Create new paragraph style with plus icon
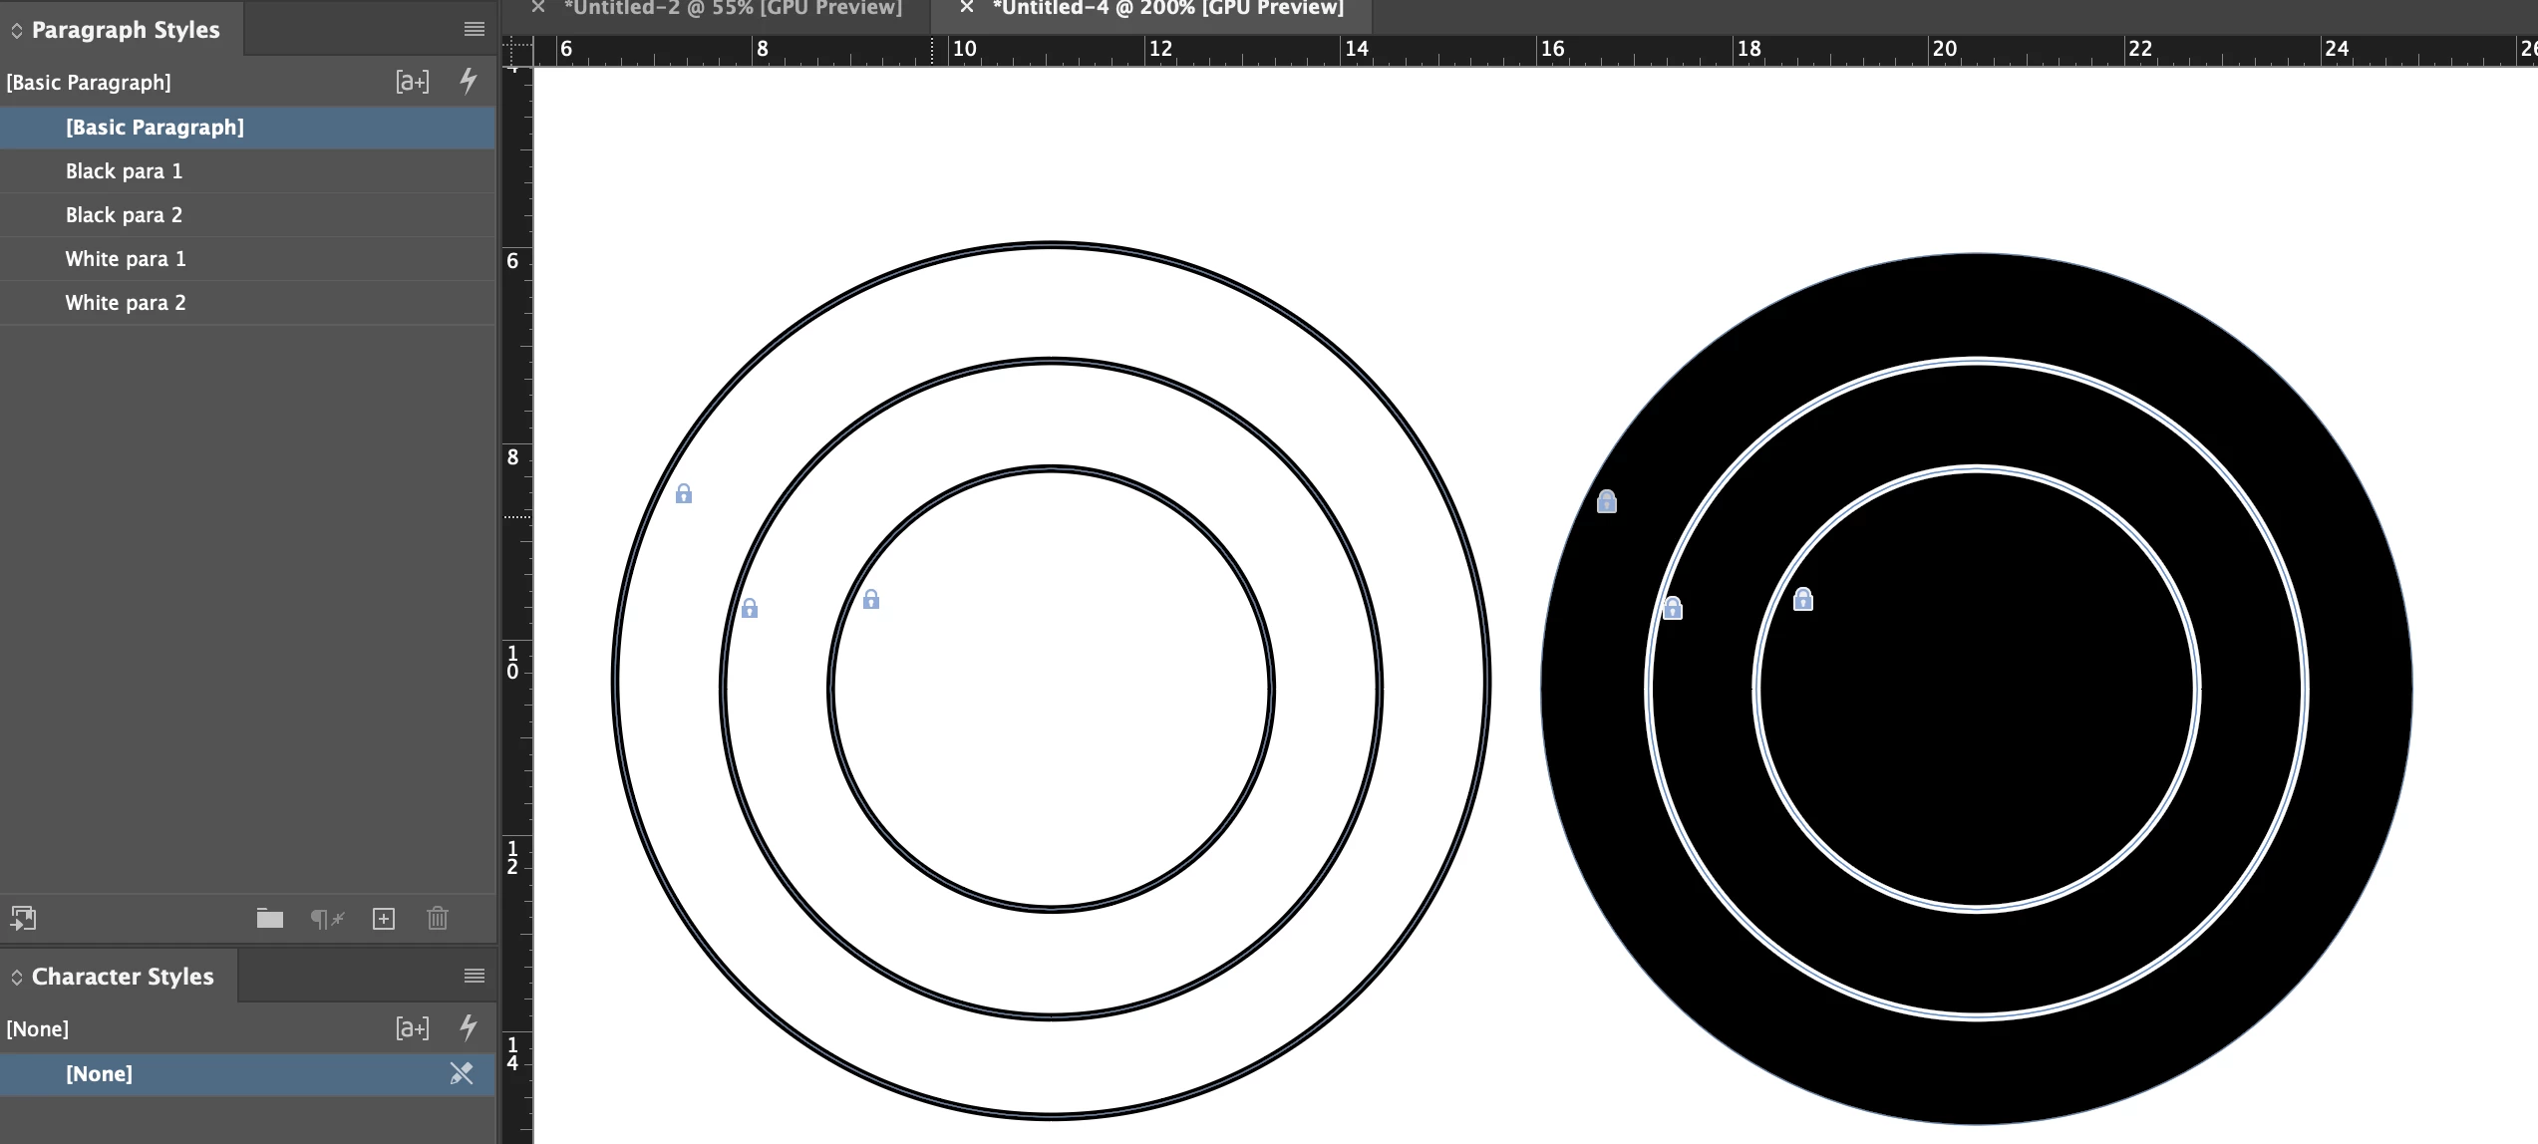Viewport: 2538px width, 1144px height. pos(384,919)
